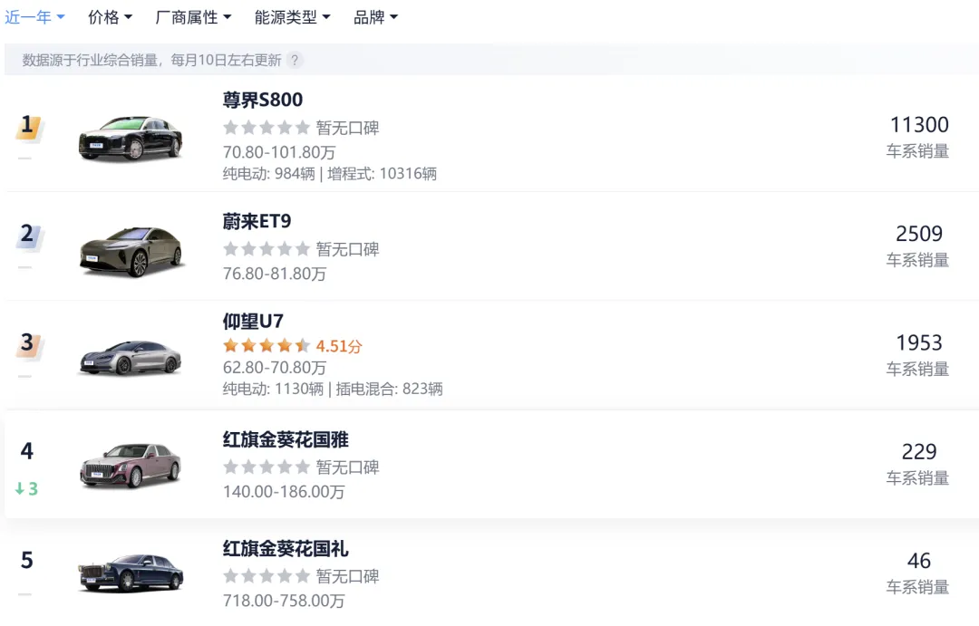The image size is (979, 626).
Task: Click the 红旗金葵花国礼 car thumbnail
Action: (131, 573)
